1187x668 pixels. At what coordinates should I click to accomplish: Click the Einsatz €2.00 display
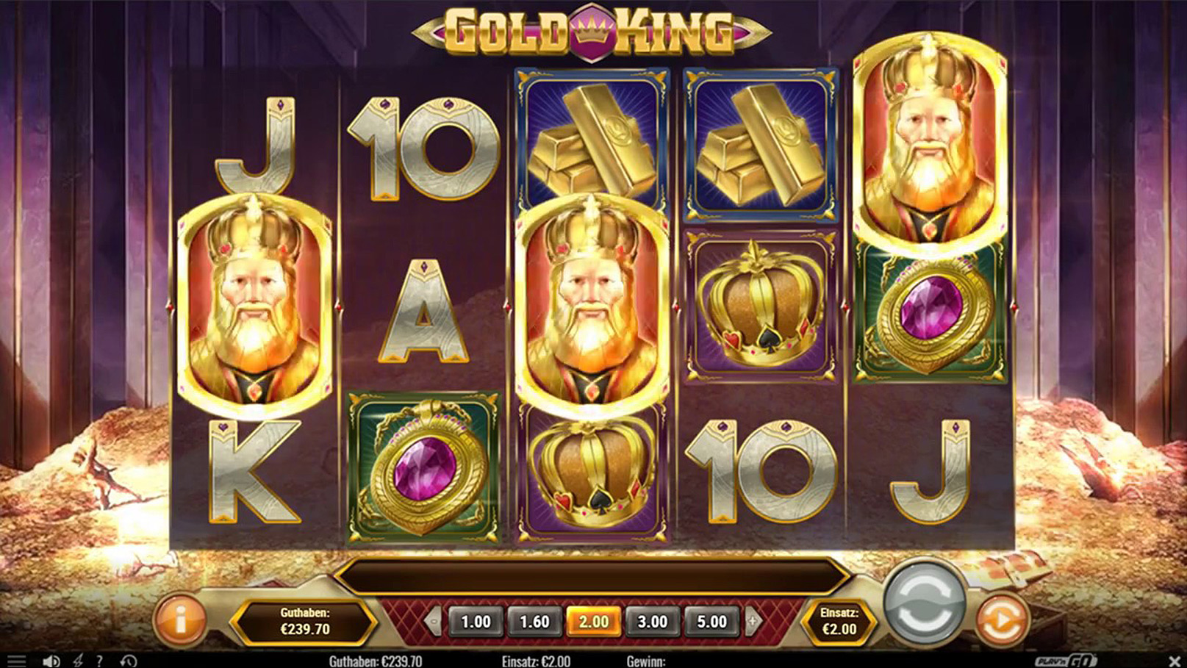click(839, 622)
